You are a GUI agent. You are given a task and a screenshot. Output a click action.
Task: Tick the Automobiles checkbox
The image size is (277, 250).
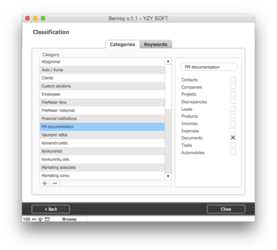(233, 153)
